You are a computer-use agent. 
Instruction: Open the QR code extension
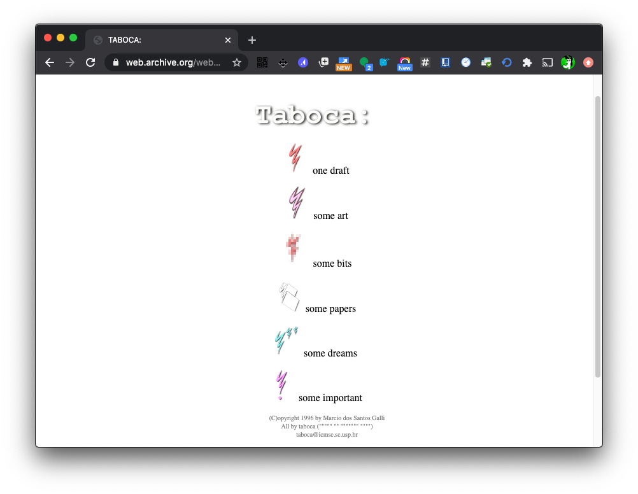coord(262,62)
